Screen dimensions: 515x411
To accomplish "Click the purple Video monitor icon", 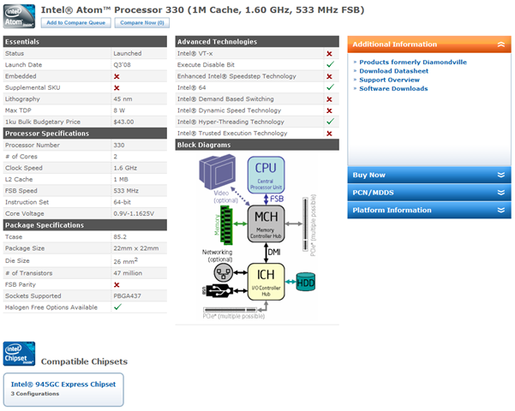I will 218,172.
